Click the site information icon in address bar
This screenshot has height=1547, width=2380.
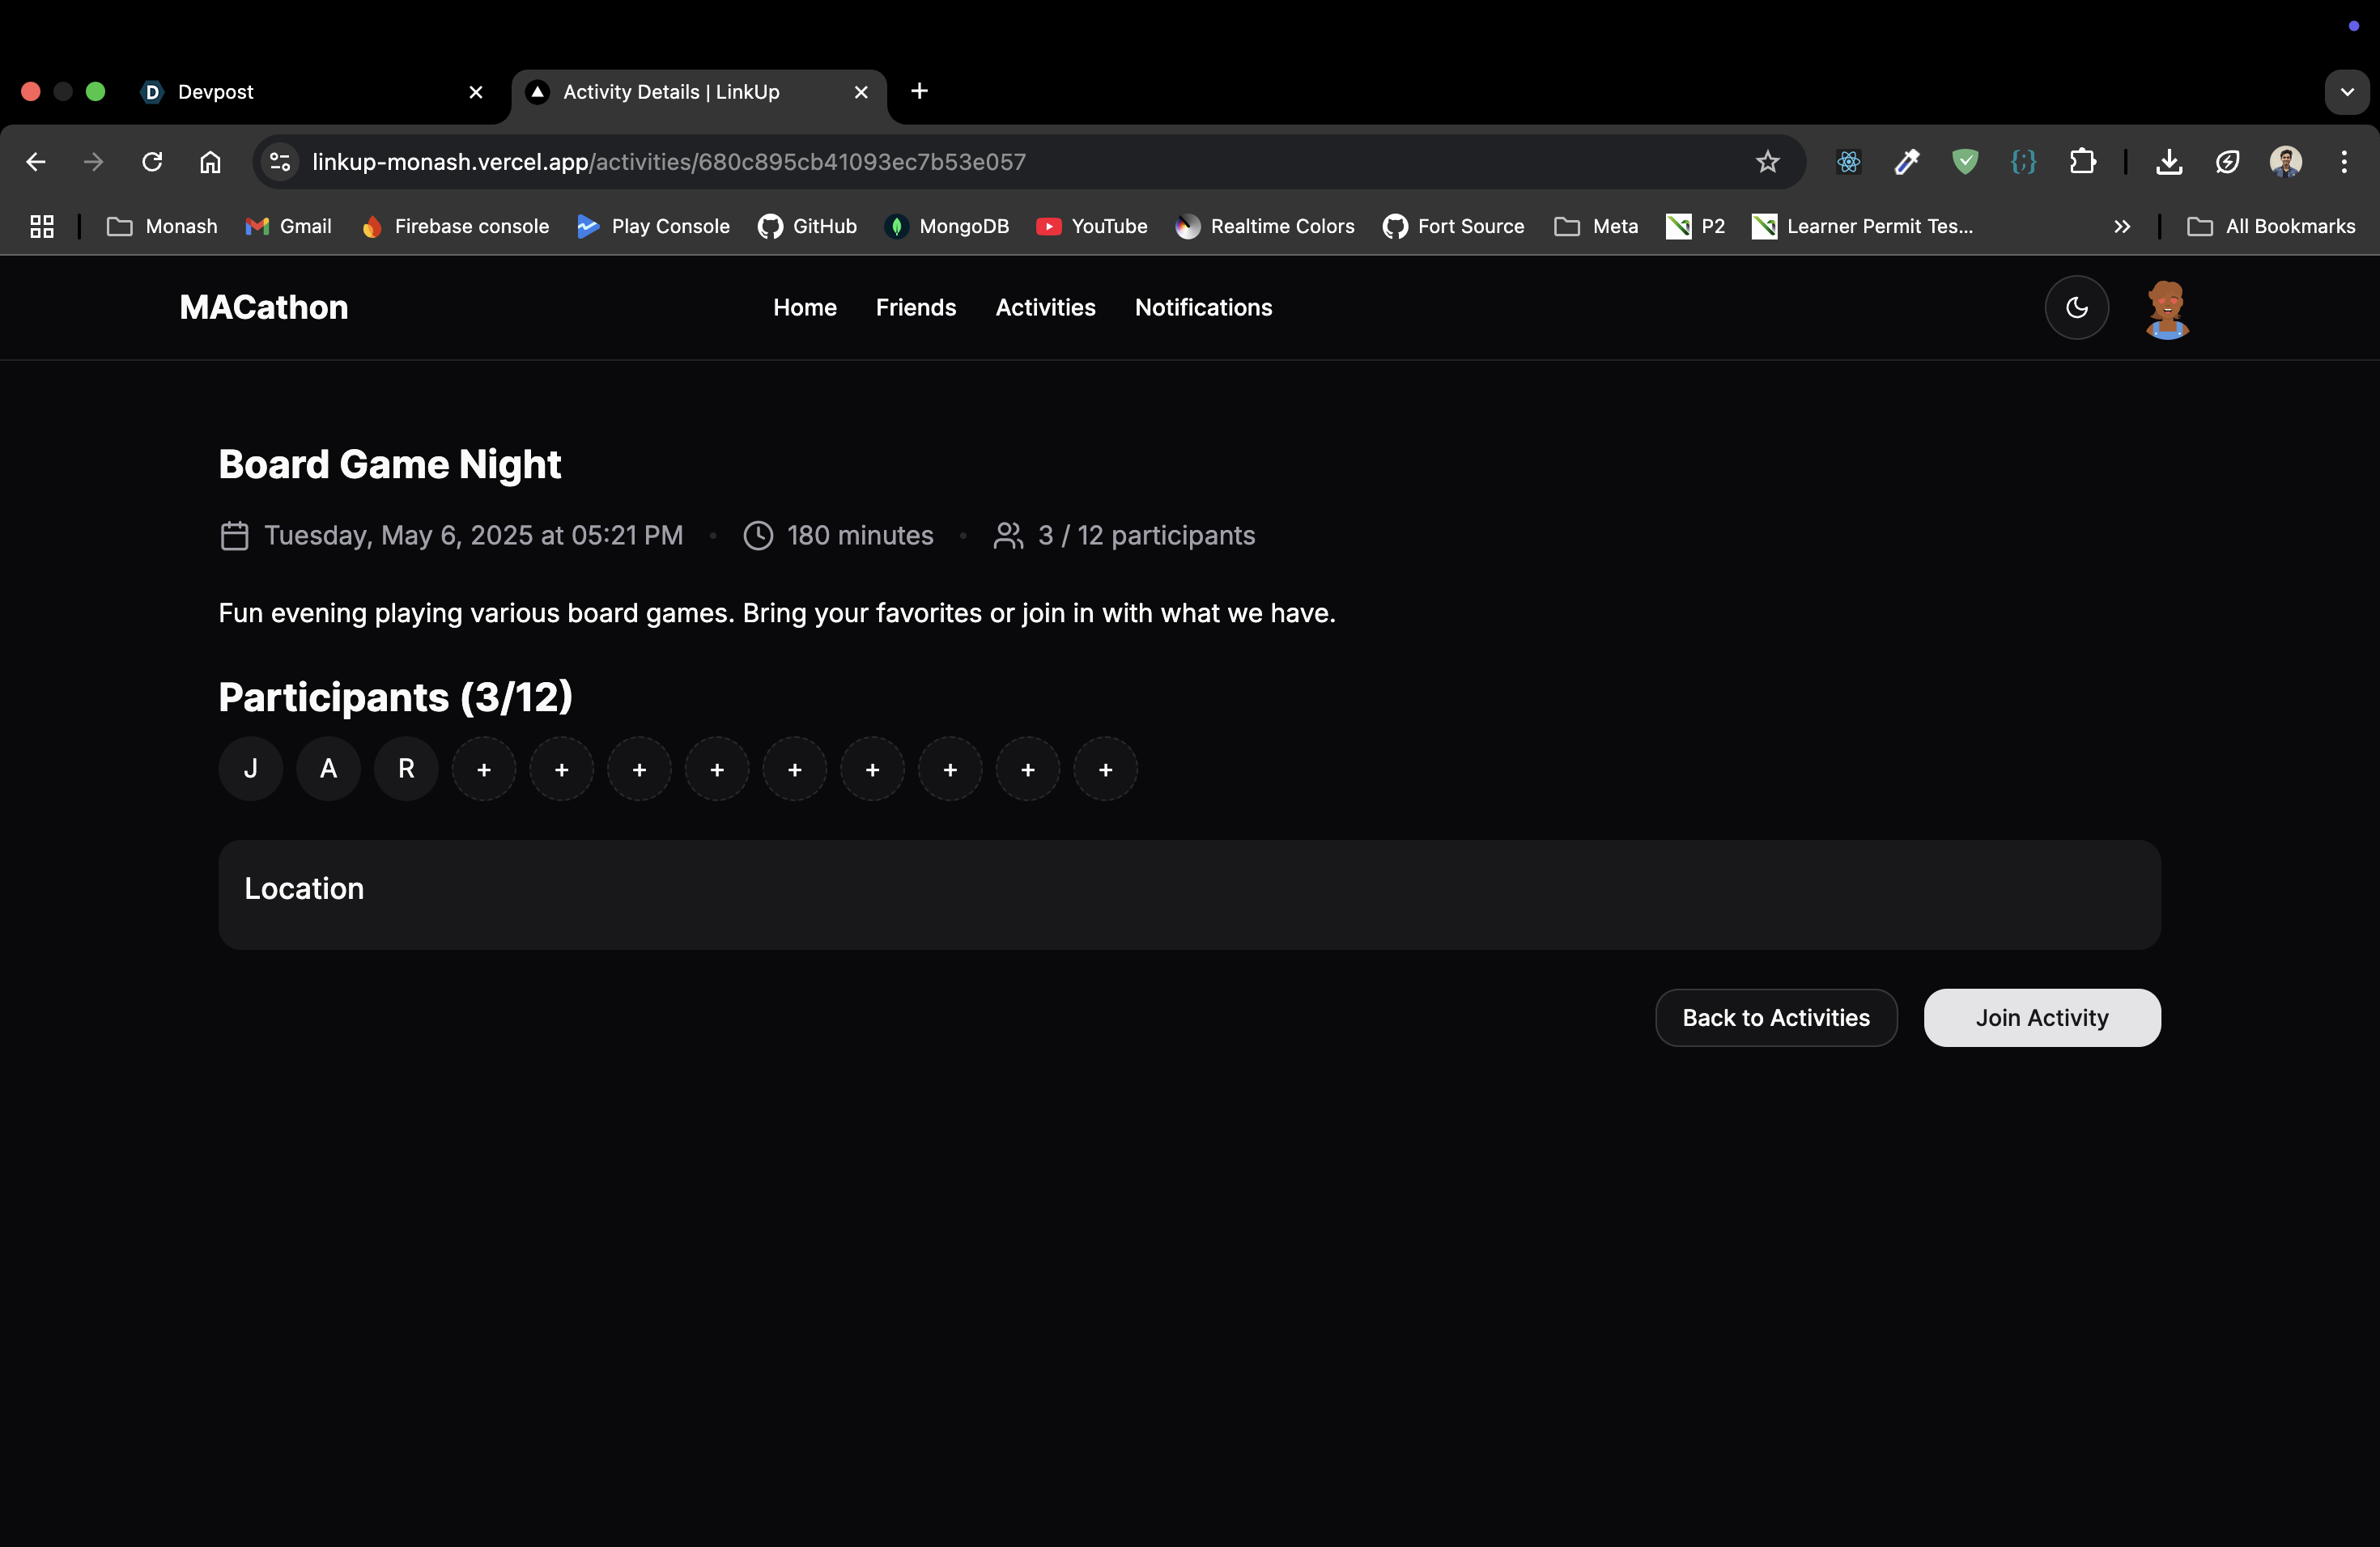(280, 162)
